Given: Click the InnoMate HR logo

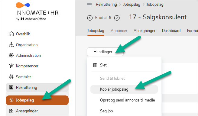Looking at the screenshot, I should (37, 11).
